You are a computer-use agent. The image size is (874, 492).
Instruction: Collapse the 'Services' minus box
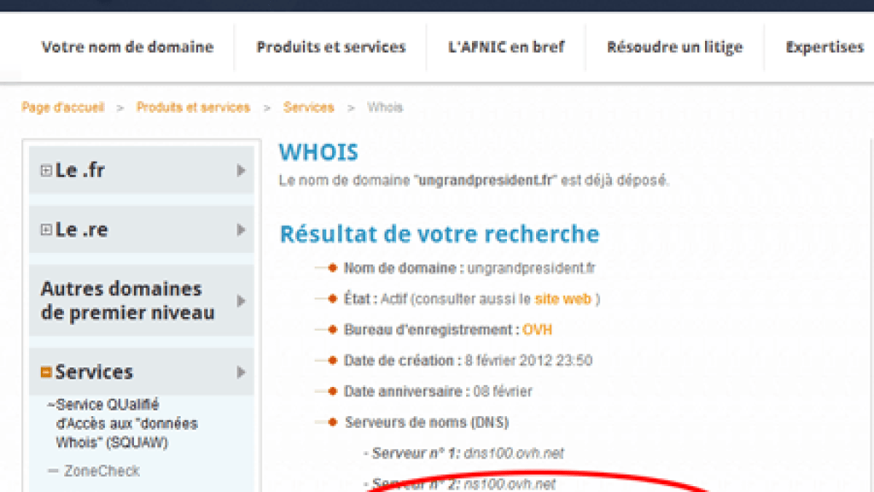point(46,372)
